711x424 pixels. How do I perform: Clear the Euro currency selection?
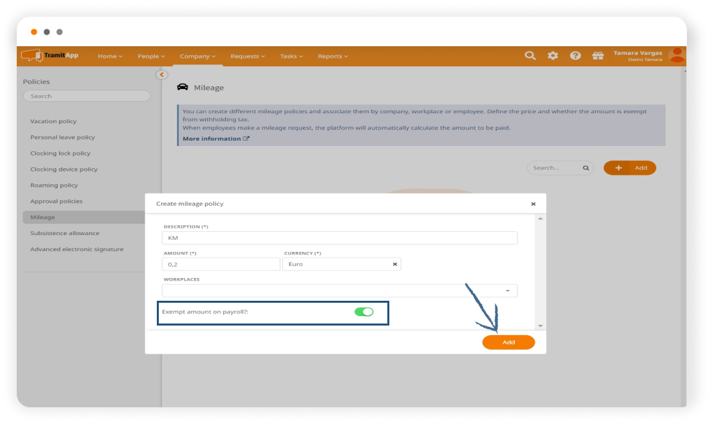[x=395, y=264]
